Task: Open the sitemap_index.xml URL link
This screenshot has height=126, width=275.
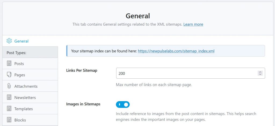Action: pyautogui.click(x=176, y=51)
